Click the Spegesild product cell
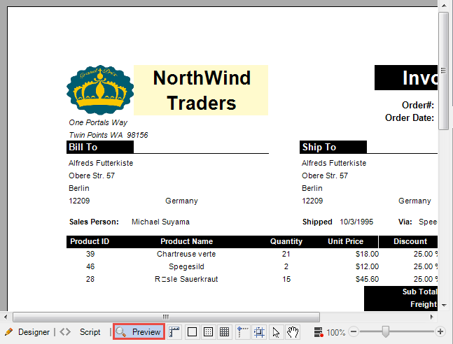The width and height of the screenshot is (453, 344). [x=186, y=266]
